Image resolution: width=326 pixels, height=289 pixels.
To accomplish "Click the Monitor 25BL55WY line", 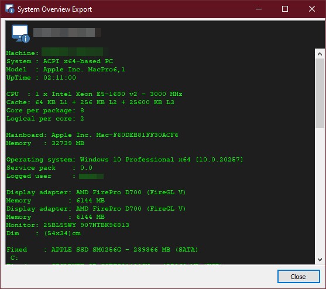I will [x=67, y=225].
